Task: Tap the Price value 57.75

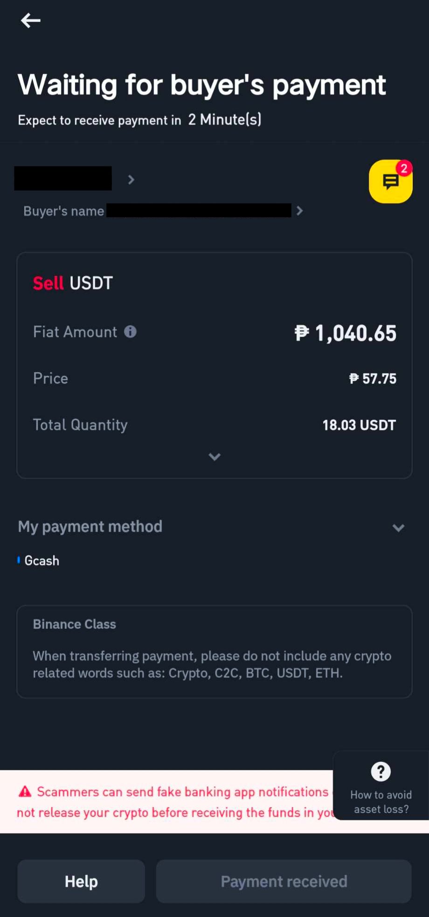Action: [x=373, y=378]
